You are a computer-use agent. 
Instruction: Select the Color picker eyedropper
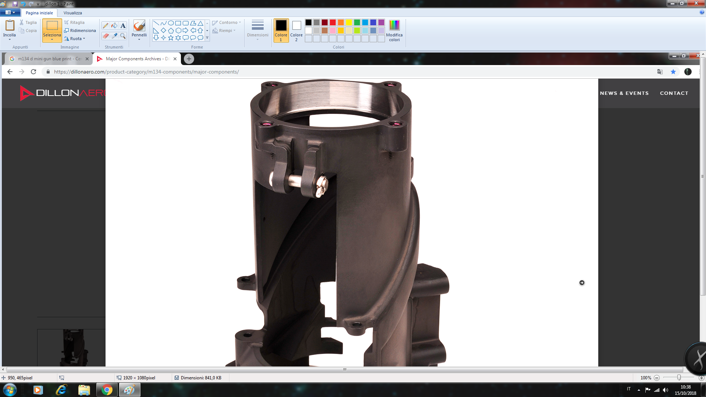point(114,36)
